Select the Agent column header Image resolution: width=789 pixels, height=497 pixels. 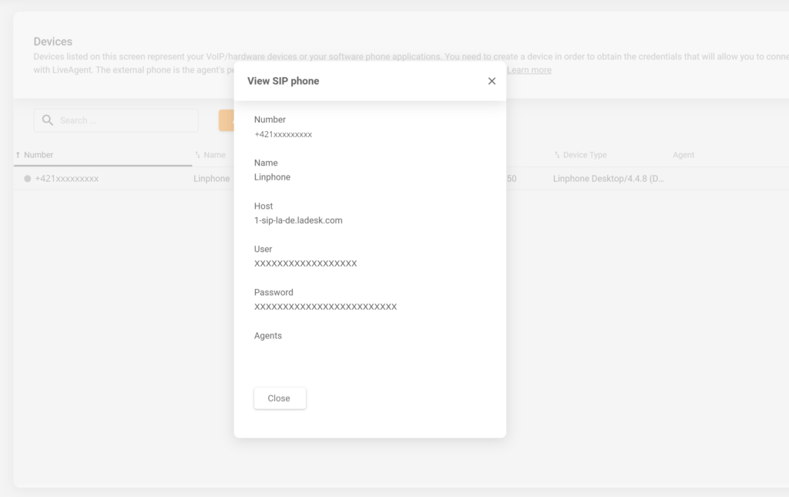[683, 154]
